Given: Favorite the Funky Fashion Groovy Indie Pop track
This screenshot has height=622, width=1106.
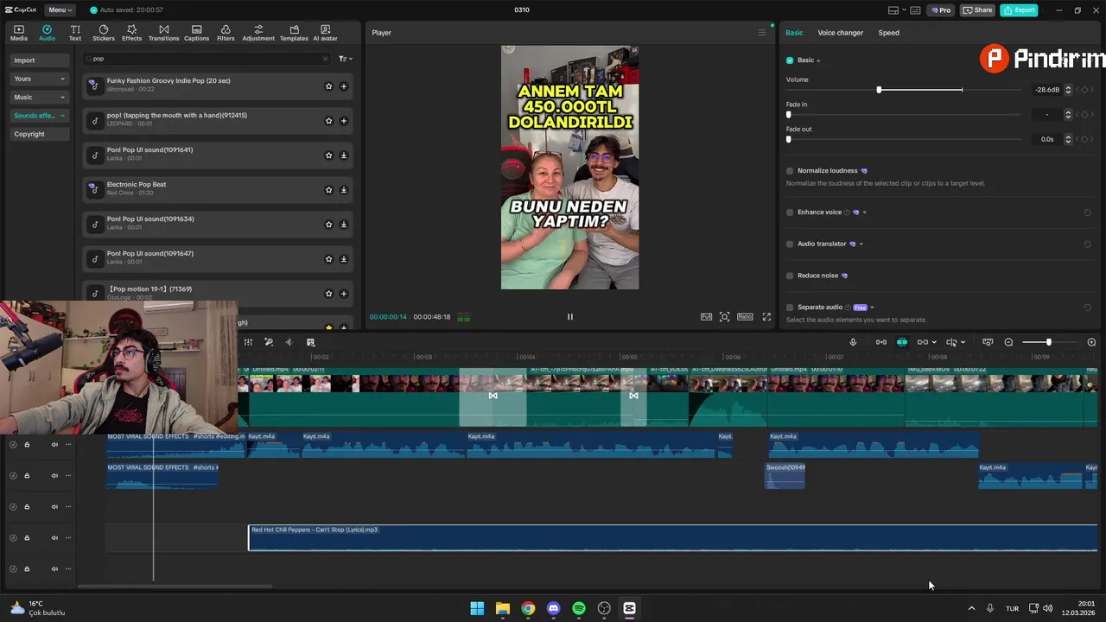Looking at the screenshot, I should click(x=328, y=86).
